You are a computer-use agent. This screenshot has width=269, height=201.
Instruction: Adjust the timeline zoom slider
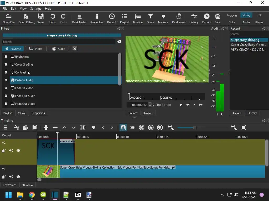[195, 128]
